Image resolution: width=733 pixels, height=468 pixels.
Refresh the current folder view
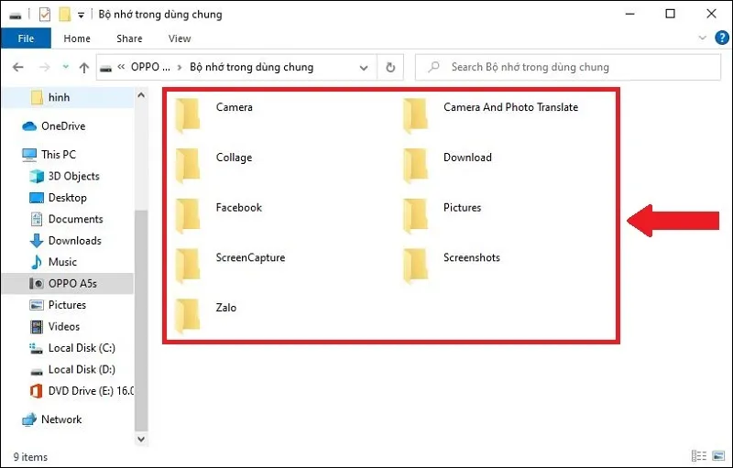click(x=390, y=68)
